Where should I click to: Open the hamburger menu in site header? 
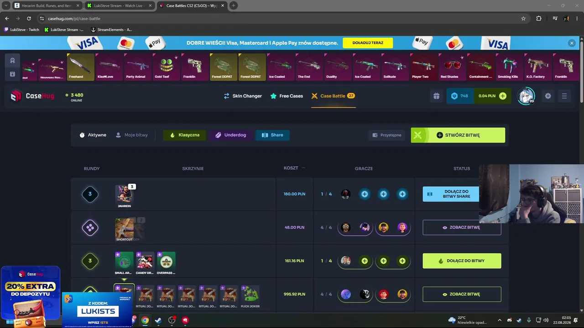564,96
